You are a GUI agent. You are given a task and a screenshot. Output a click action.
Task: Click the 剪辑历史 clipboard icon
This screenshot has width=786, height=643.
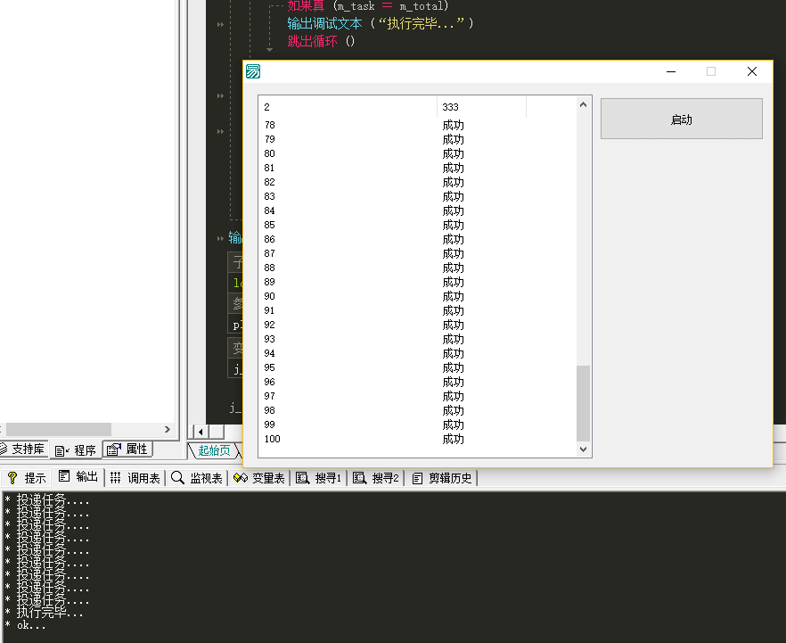pos(417,478)
